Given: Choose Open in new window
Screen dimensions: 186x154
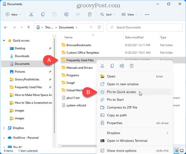Looking at the screenshot, I should tap(135, 84).
